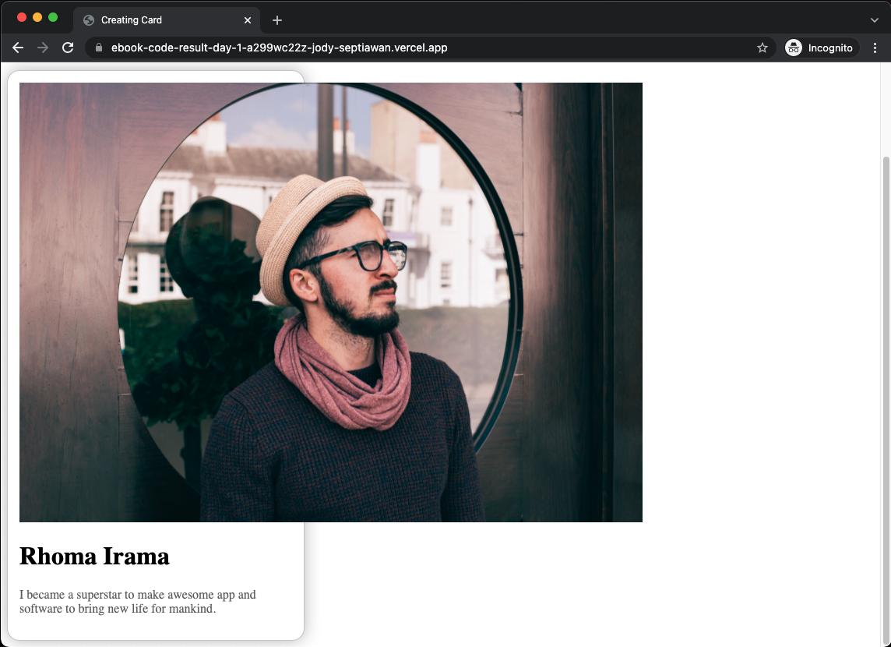Image resolution: width=891 pixels, height=647 pixels.
Task: View site info via the lock icon
Action: [98, 48]
